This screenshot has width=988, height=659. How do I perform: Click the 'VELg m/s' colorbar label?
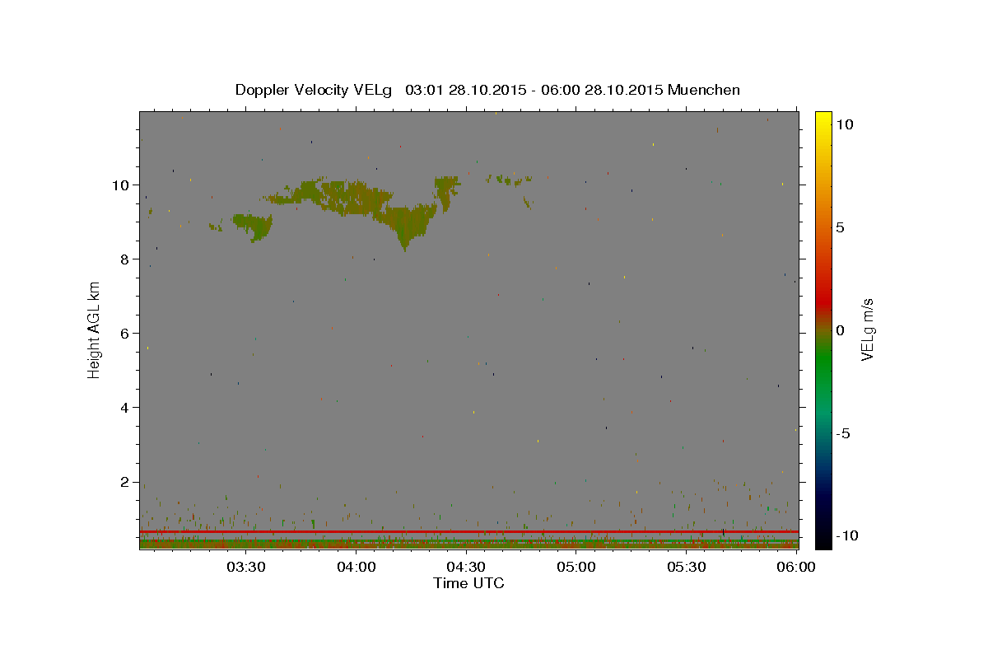pos(867,329)
